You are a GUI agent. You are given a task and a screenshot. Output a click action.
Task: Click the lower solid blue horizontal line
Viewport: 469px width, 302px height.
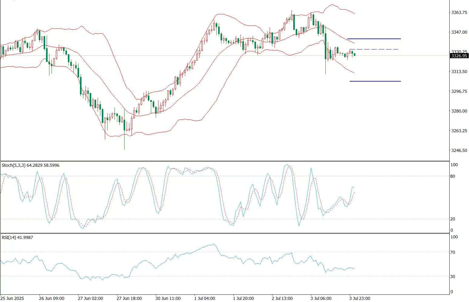click(375, 81)
